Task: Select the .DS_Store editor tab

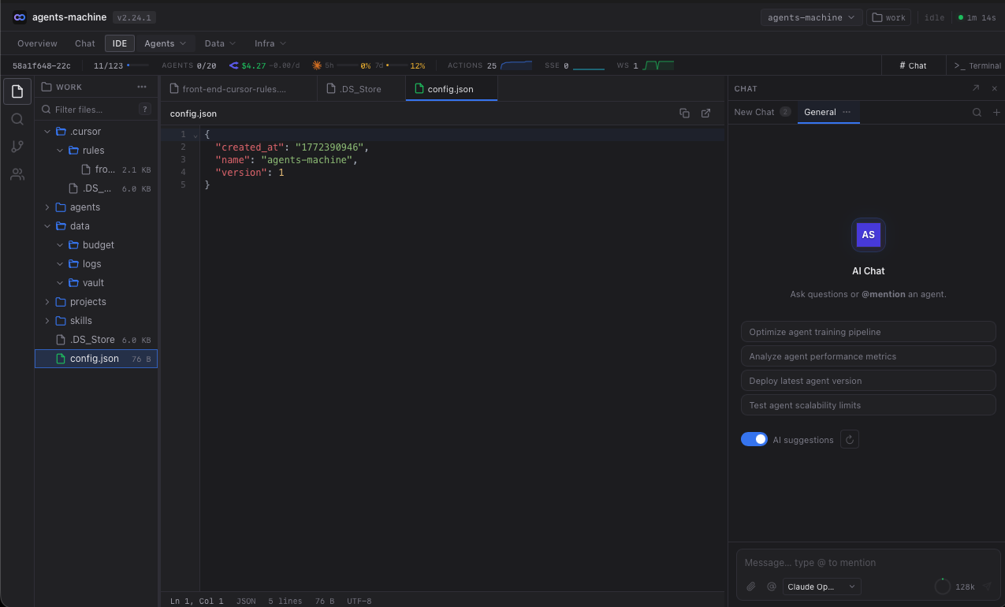Action: click(x=360, y=89)
